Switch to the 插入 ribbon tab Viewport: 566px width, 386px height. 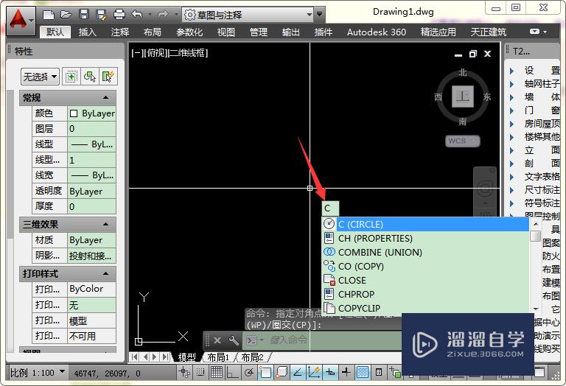pyautogui.click(x=88, y=32)
